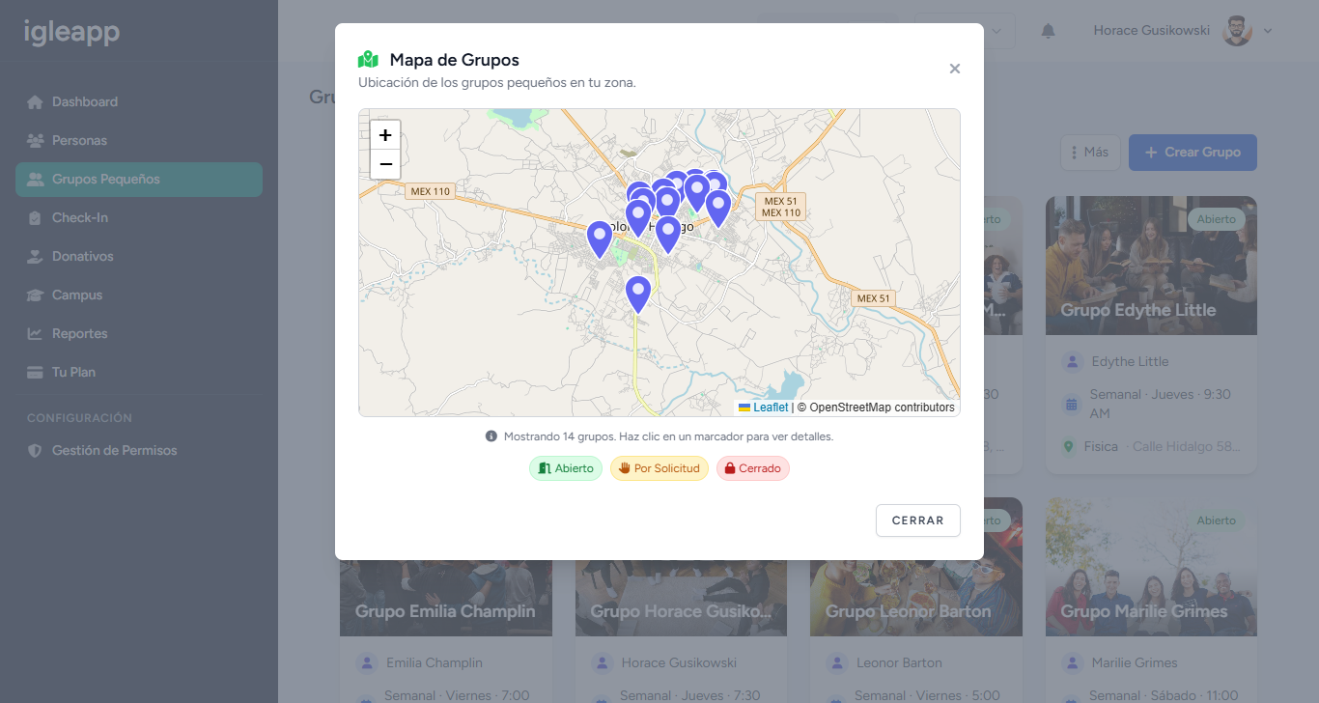Open Gestión de Permisos

[139, 450]
